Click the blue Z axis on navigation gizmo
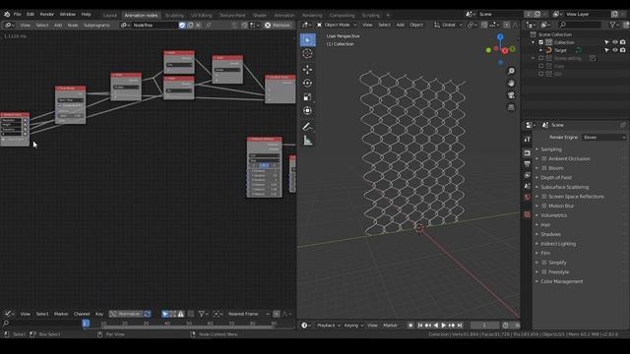 500,36
